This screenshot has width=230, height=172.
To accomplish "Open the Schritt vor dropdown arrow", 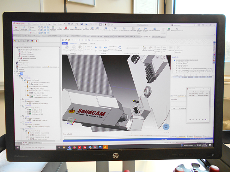I will point(117,47).
